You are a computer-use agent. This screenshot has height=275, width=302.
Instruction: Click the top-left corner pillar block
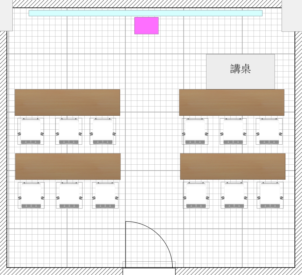(6, 15)
